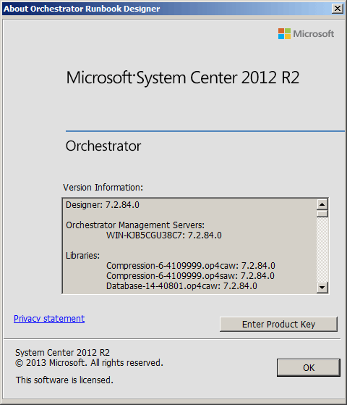Click the scrollbar thumb in version list
The height and width of the screenshot is (405, 347).
[x=322, y=213]
